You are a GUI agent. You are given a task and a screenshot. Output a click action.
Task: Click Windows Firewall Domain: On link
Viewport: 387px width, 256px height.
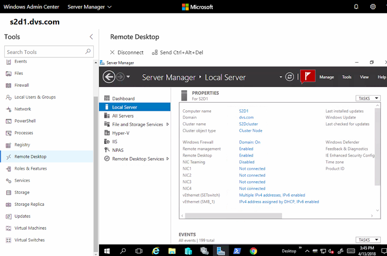click(x=250, y=142)
